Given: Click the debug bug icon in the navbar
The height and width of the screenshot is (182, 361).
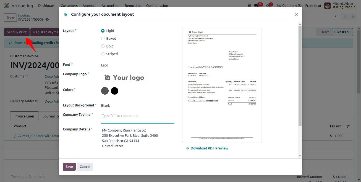Looking at the screenshot, I should 249,6.
